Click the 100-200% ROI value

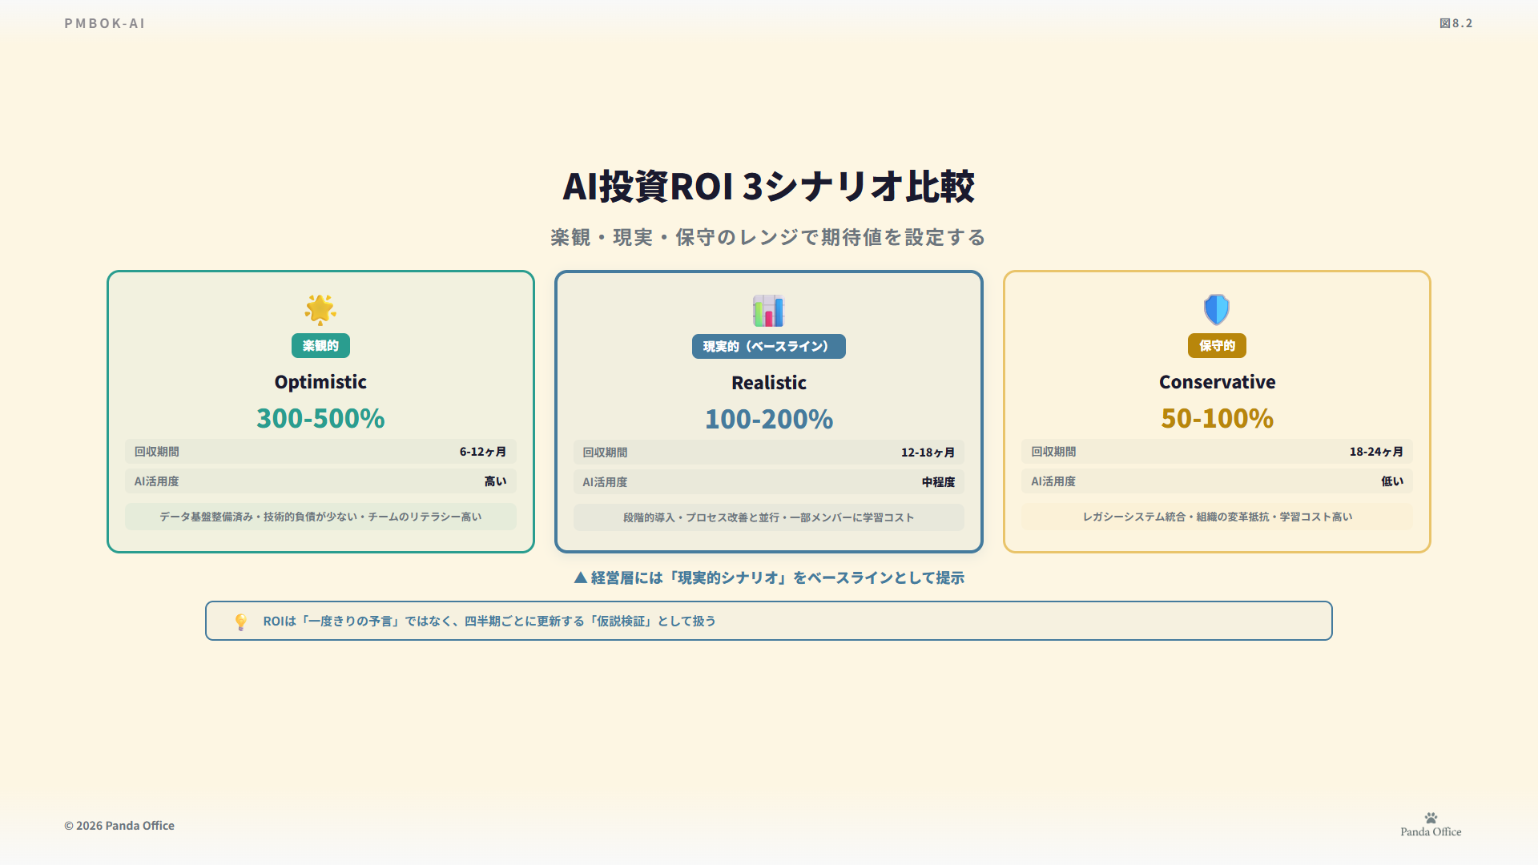tap(768, 419)
